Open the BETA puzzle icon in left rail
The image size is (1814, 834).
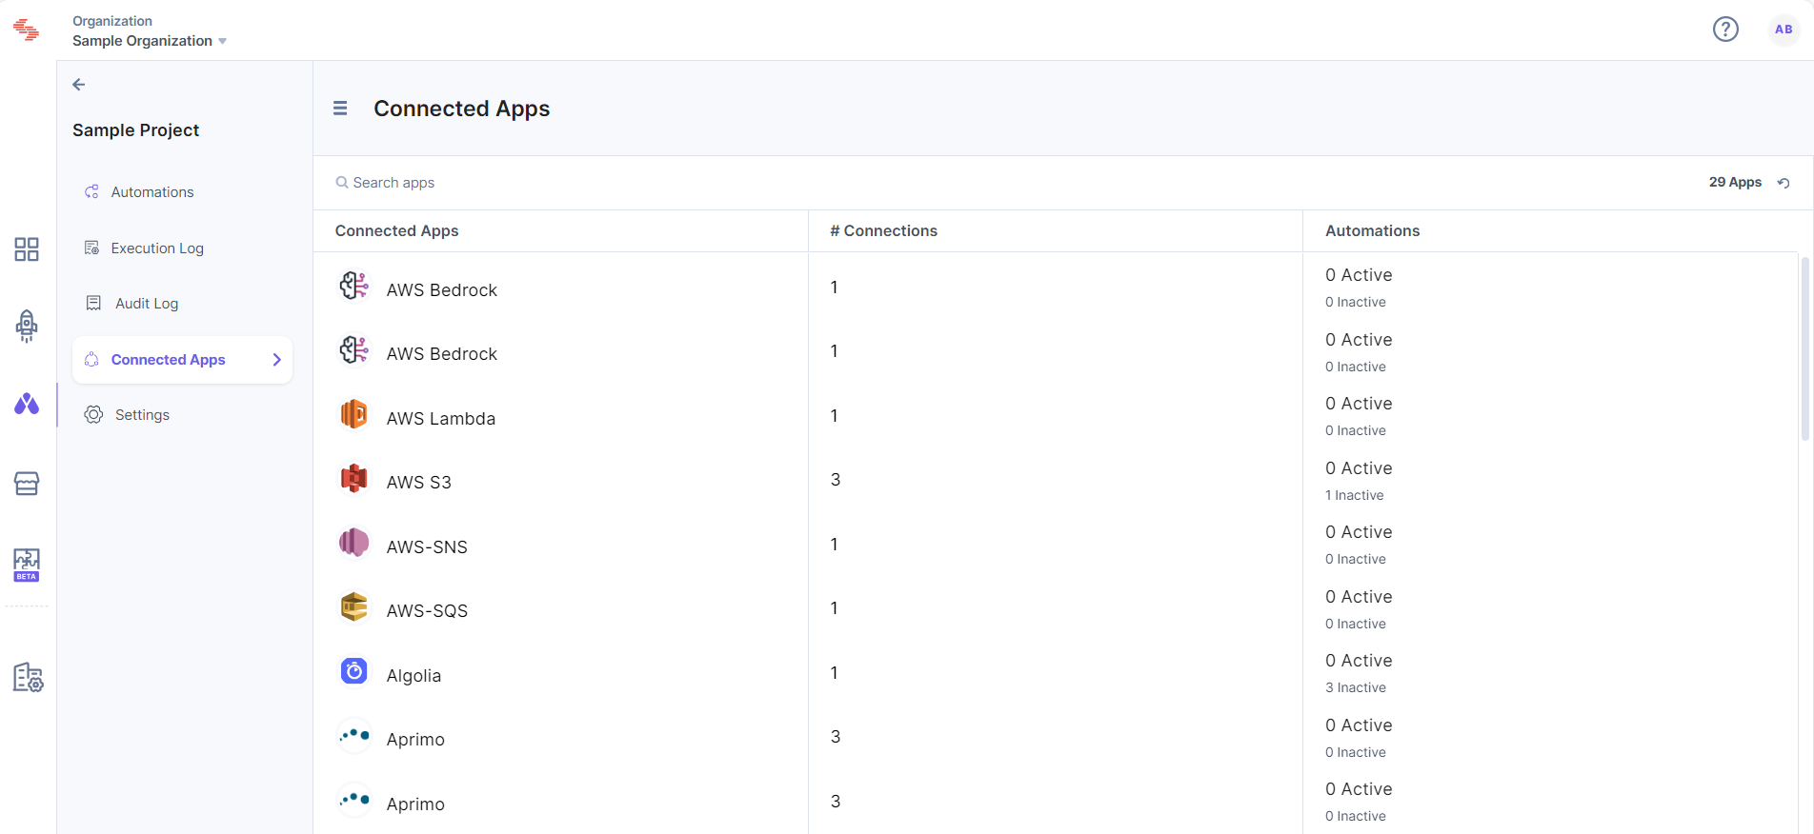coord(27,565)
